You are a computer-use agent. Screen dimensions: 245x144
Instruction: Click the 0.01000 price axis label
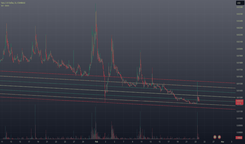pyautogui.click(x=239, y=118)
